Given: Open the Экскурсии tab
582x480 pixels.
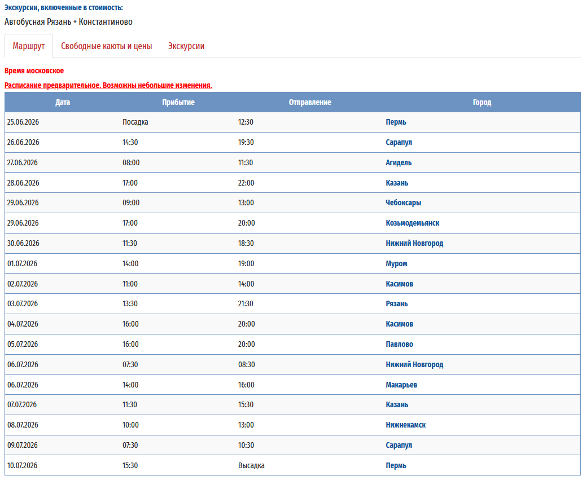Looking at the screenshot, I should 186,46.
